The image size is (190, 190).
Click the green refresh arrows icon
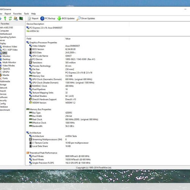click(x=10, y=19)
